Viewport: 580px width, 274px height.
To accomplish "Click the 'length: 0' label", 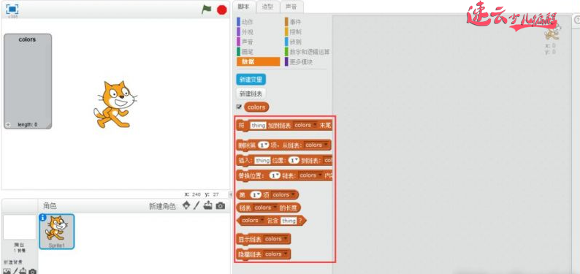I will pos(28,125).
